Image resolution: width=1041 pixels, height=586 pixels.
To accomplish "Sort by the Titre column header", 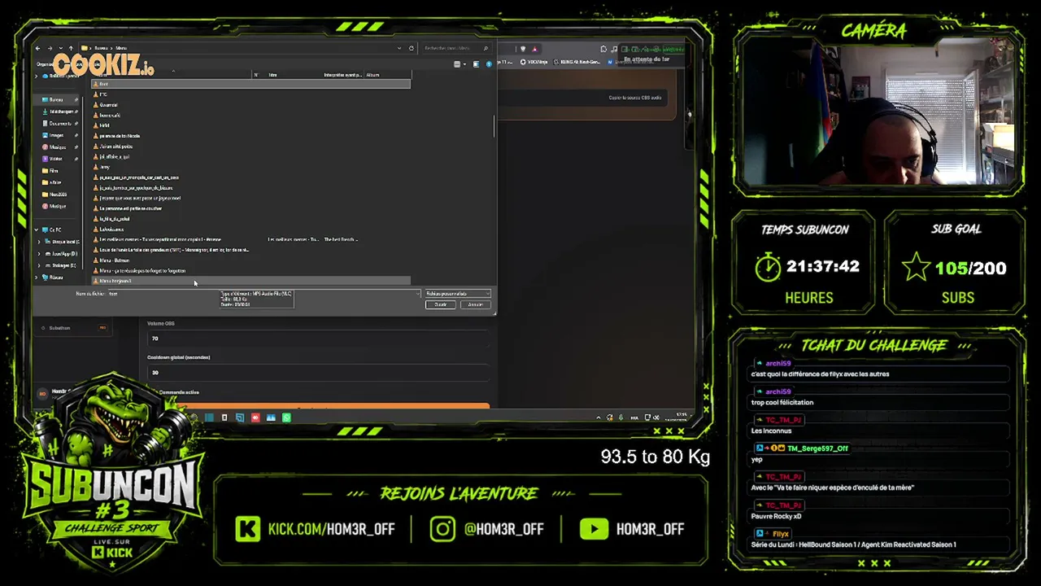I will click(x=273, y=75).
